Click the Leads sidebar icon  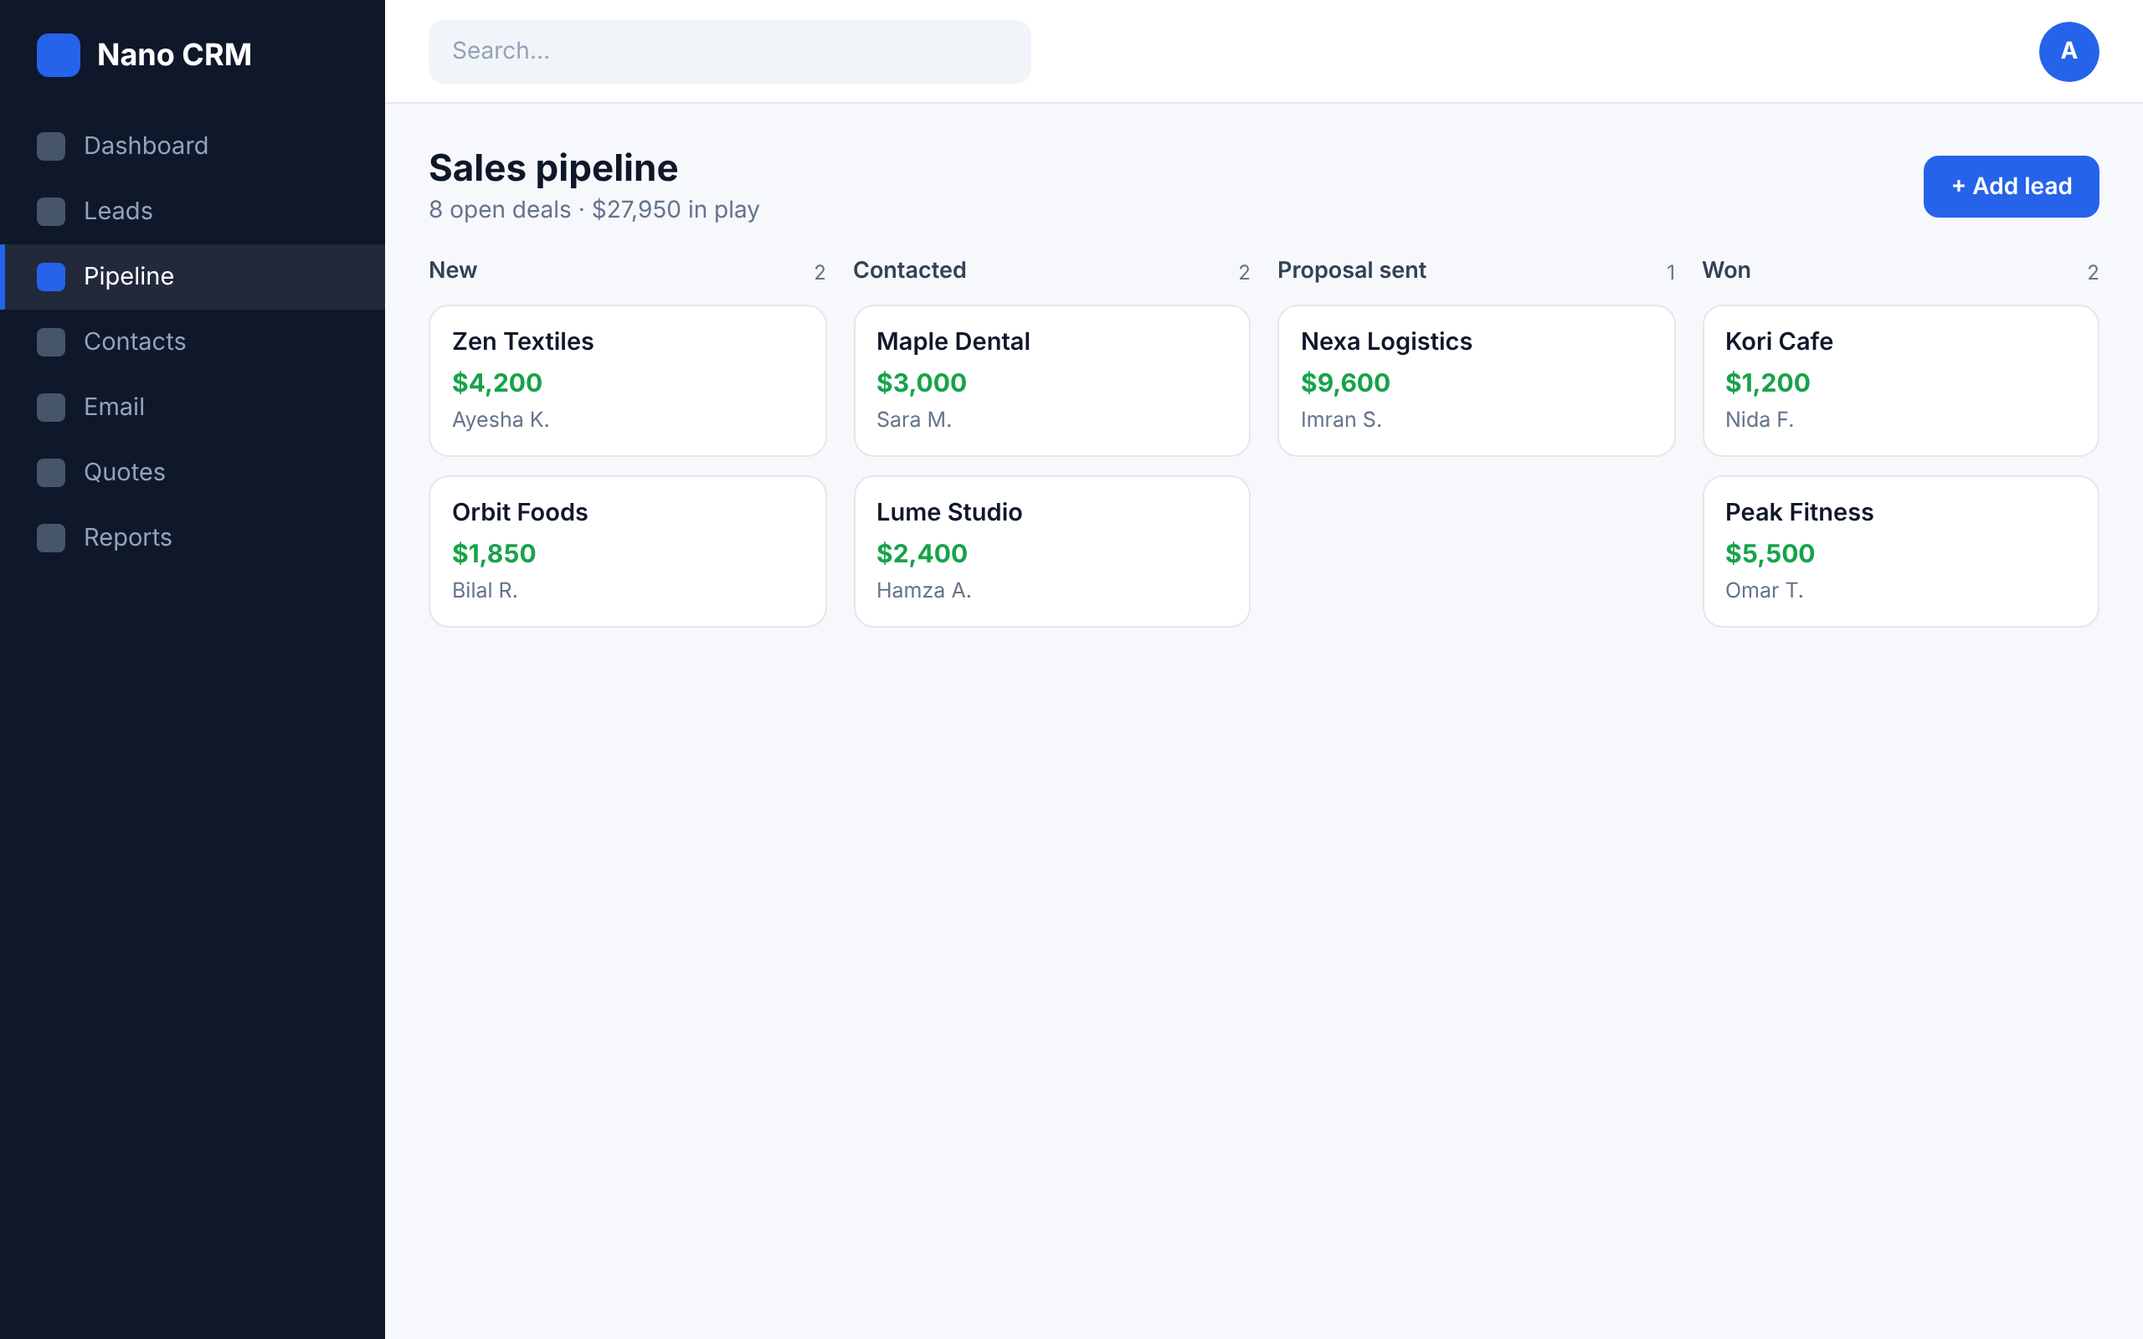point(51,212)
